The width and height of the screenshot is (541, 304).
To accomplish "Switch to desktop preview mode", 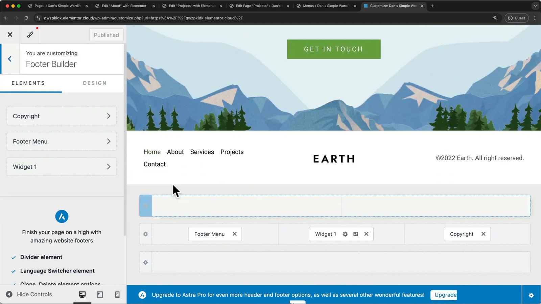I will 82,295.
